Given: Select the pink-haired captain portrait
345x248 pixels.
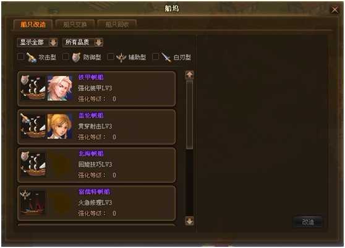Looking at the screenshot, I should [x=60, y=88].
